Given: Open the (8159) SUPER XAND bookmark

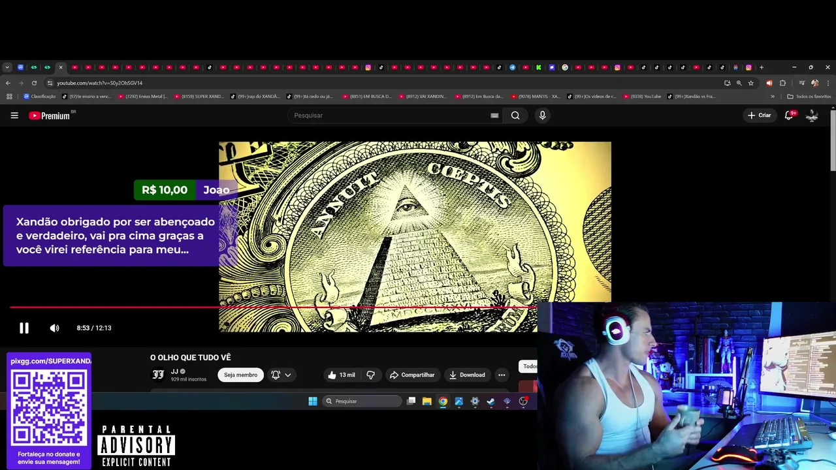Looking at the screenshot, I should click(199, 97).
